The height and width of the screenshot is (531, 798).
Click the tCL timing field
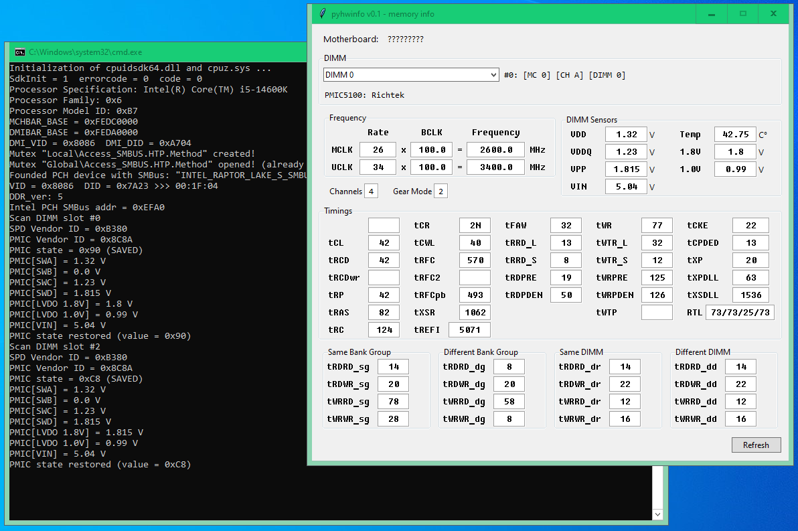point(384,243)
